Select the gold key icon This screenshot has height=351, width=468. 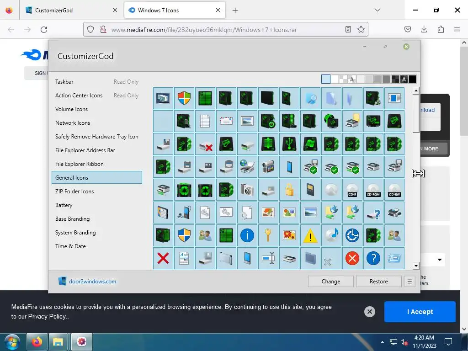(x=268, y=235)
